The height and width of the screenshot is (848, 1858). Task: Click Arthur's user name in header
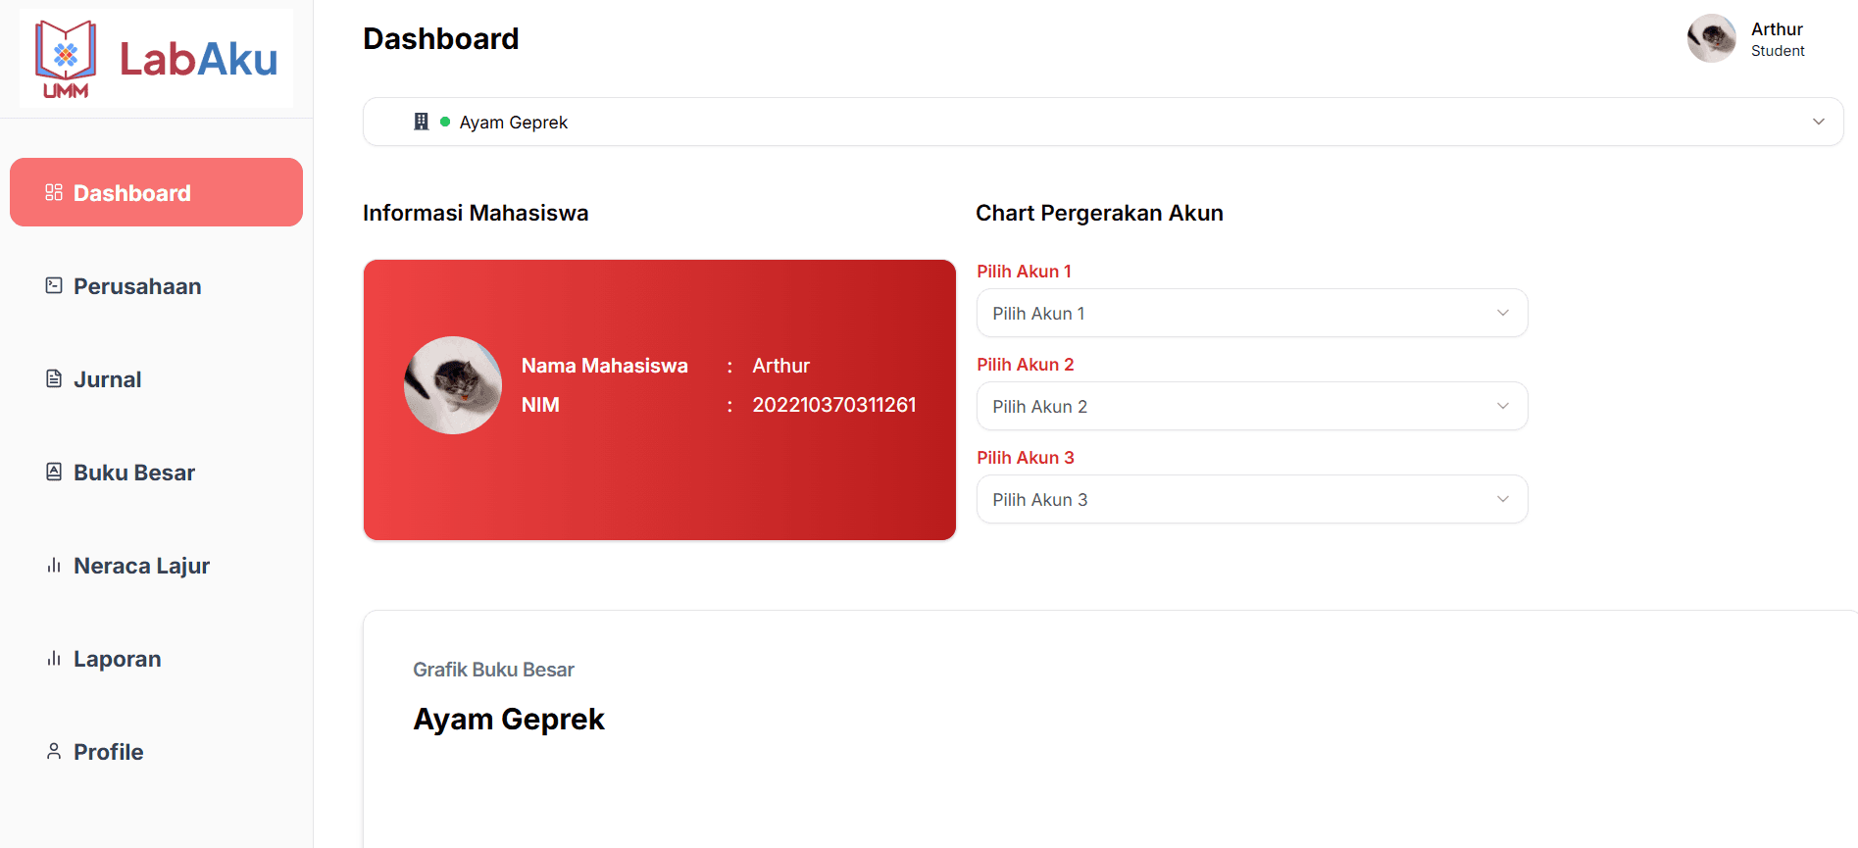pos(1777,29)
